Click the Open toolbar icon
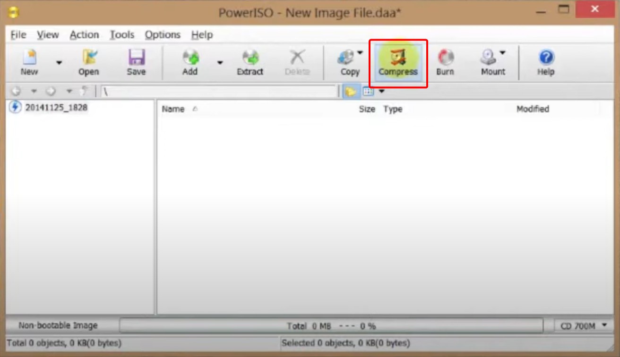 88,63
